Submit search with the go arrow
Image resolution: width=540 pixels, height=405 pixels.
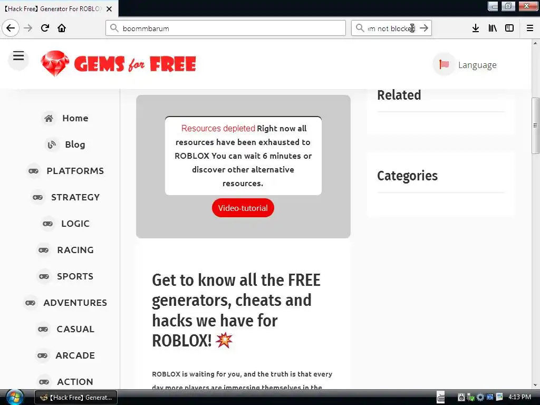pos(424,28)
